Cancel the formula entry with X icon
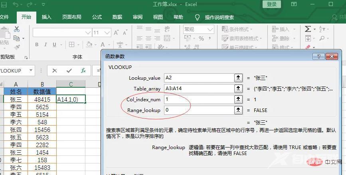346x175 pixels. pos(55,71)
